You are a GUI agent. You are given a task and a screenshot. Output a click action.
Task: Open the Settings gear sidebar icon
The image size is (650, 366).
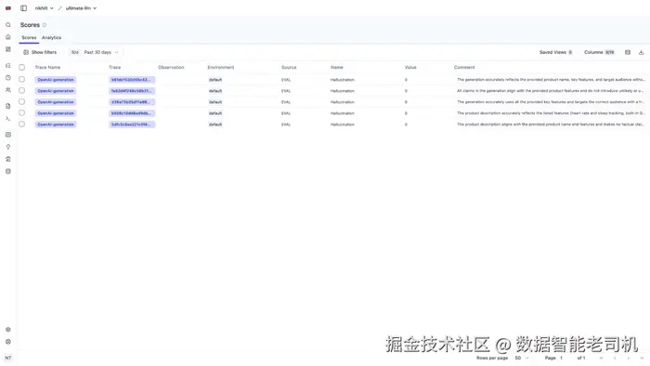pos(7,330)
